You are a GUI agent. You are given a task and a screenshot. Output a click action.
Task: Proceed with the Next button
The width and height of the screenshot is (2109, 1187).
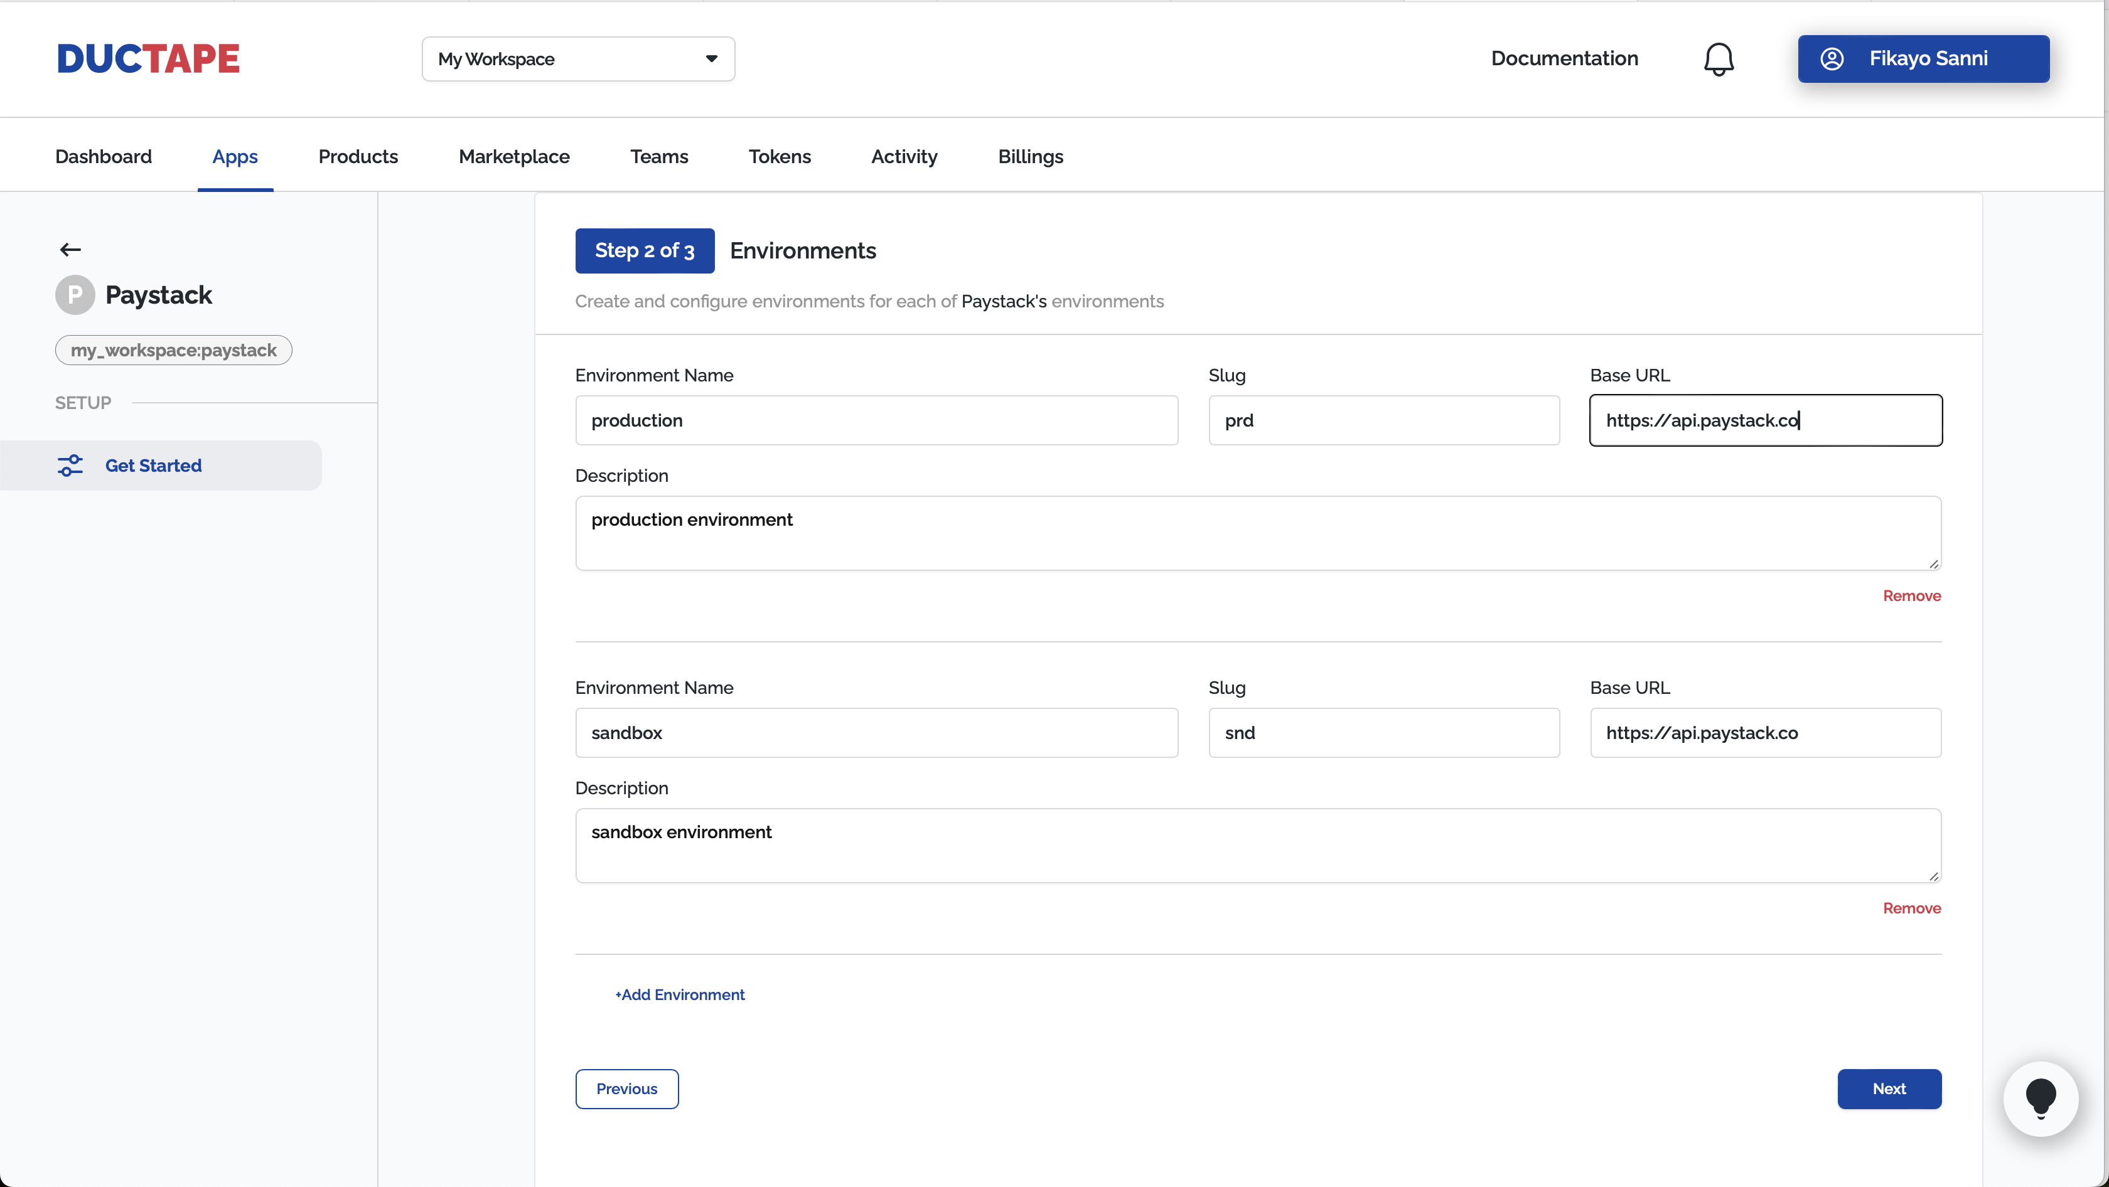pos(1889,1089)
